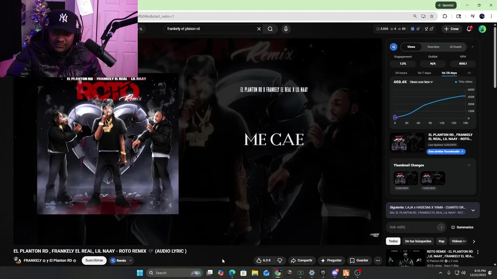The image size is (497, 279).
Task: Click See similar thumbnails button
Action: [x=446, y=152]
